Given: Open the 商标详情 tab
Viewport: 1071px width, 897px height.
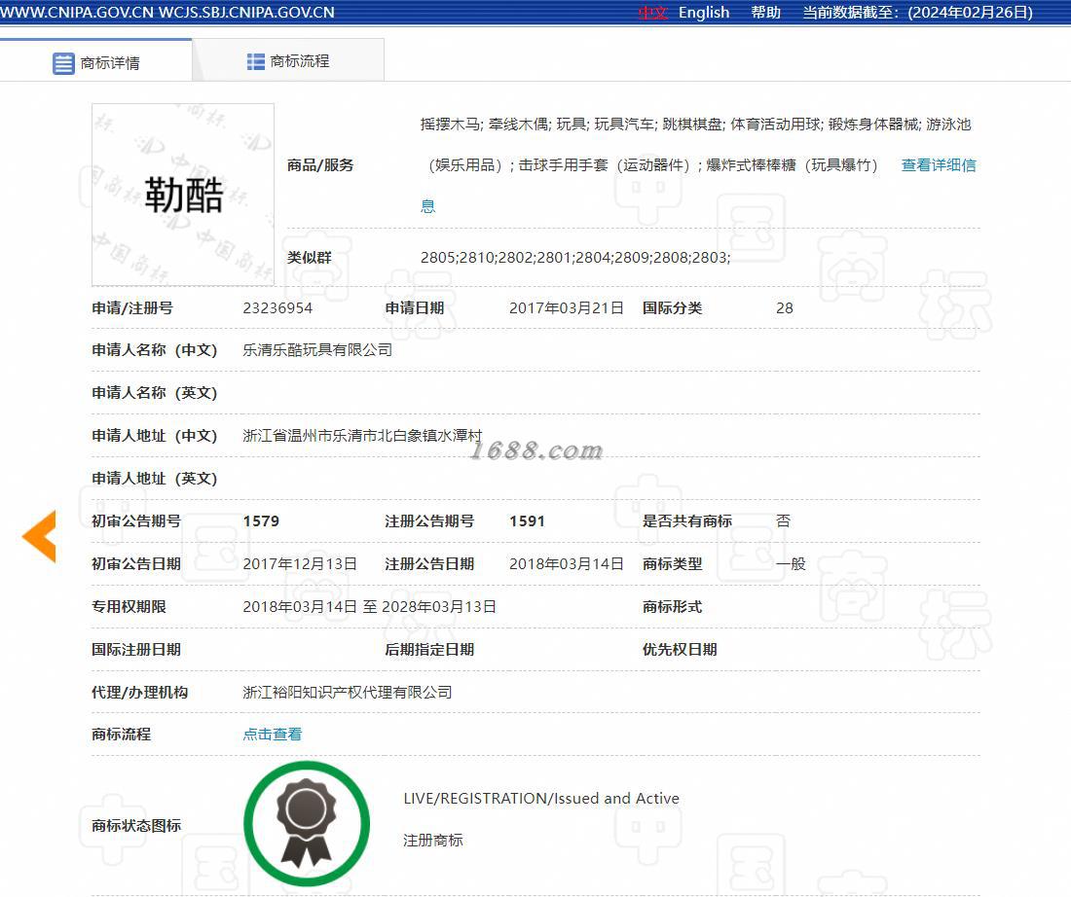Looking at the screenshot, I should [x=96, y=62].
